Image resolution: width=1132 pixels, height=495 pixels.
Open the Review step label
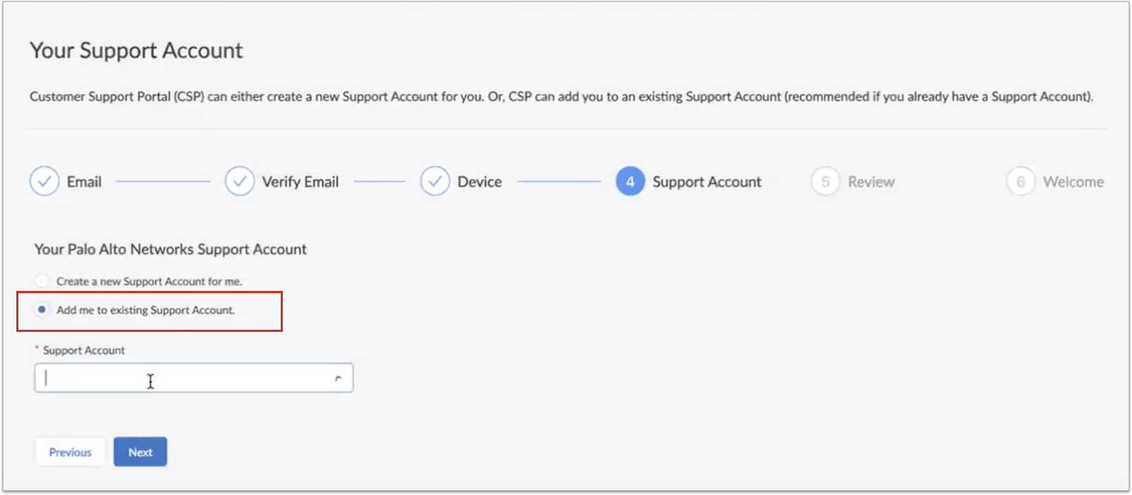point(871,182)
